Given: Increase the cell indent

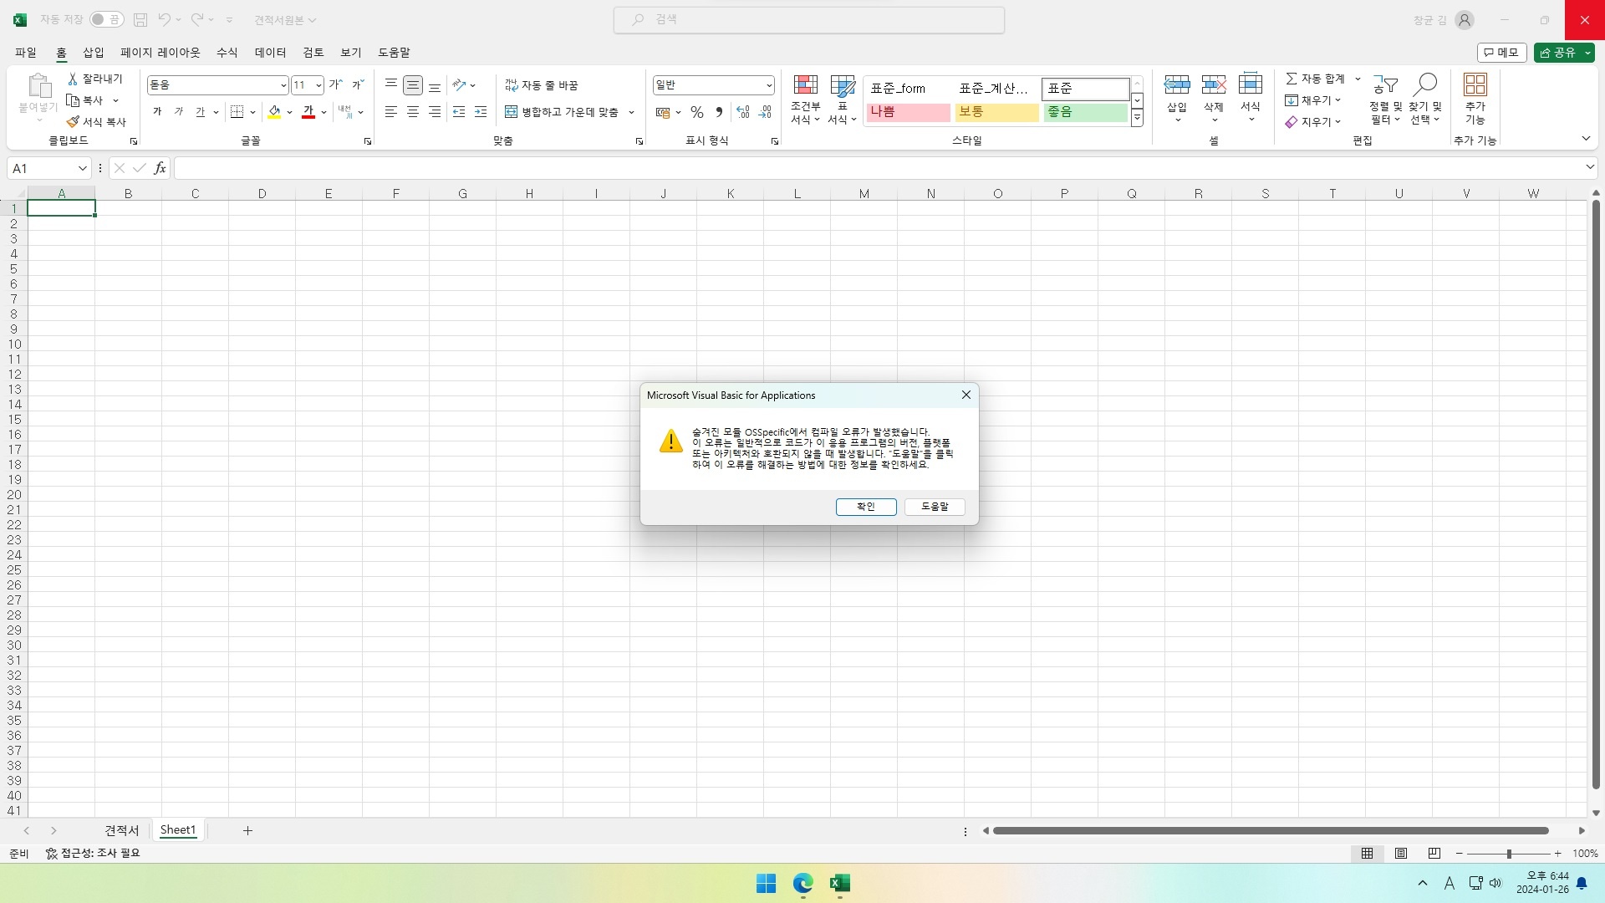Looking at the screenshot, I should point(481,112).
